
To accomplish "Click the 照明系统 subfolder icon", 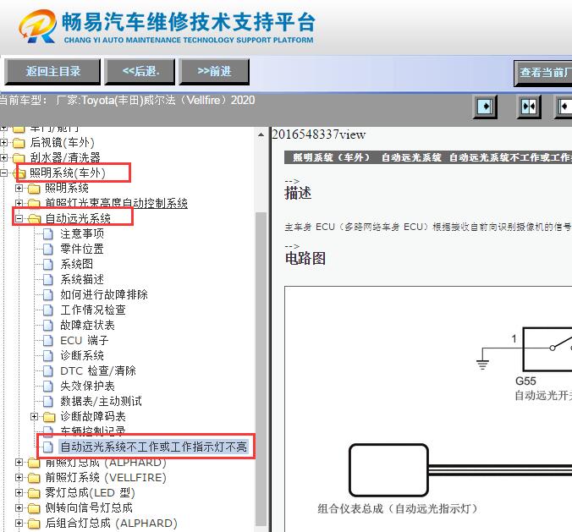I will point(34,189).
